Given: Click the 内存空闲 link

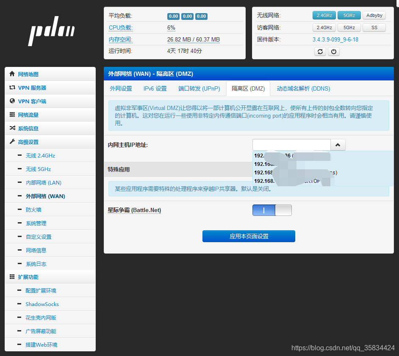Looking at the screenshot, I should coord(120,39).
